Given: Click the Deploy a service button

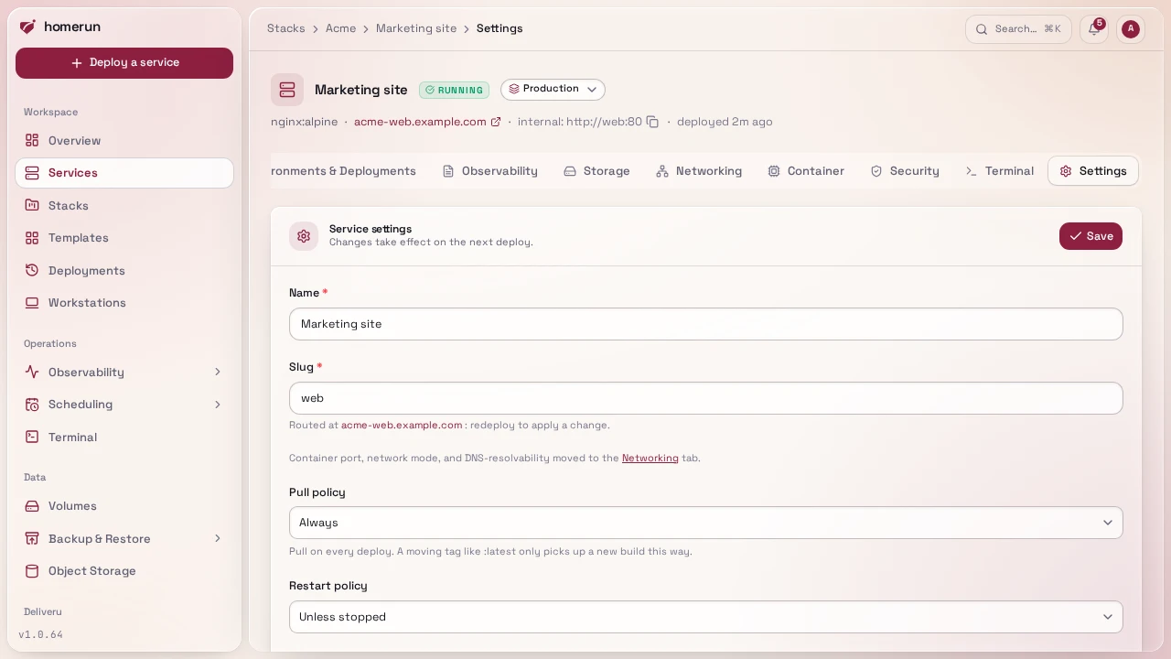Looking at the screenshot, I should (124, 63).
